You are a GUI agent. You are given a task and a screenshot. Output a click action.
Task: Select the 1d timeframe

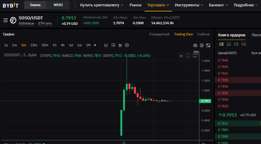71,45
